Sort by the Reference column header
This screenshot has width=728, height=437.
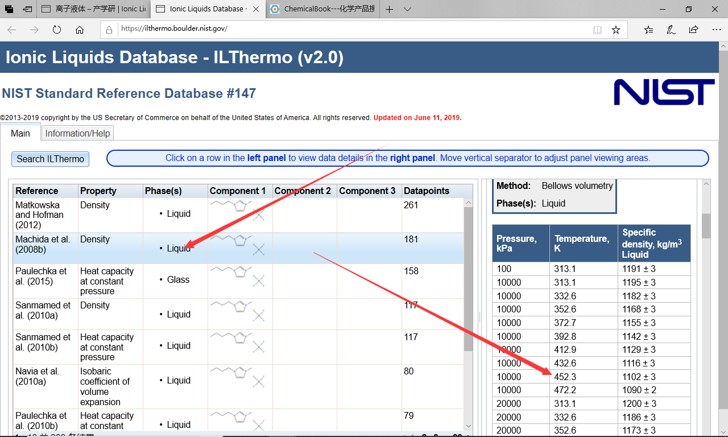pyautogui.click(x=45, y=191)
